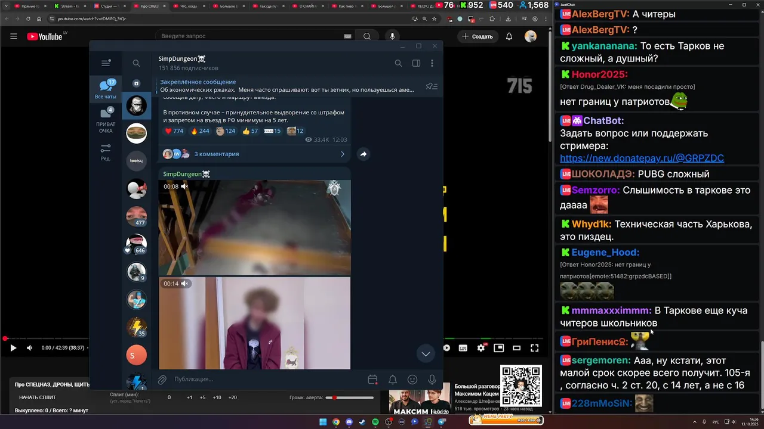Adjust Громк. алерта volume slider
This screenshot has width=764, height=429.
[x=350, y=397]
